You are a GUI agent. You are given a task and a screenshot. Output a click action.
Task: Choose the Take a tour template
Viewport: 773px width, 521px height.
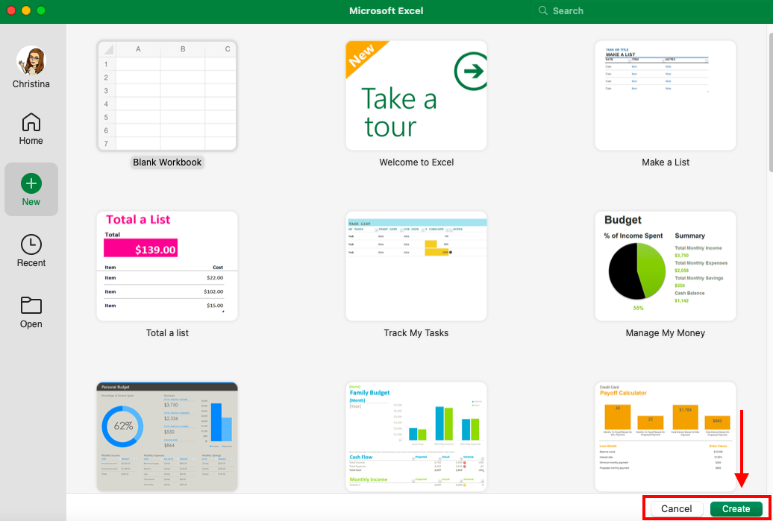pyautogui.click(x=416, y=95)
